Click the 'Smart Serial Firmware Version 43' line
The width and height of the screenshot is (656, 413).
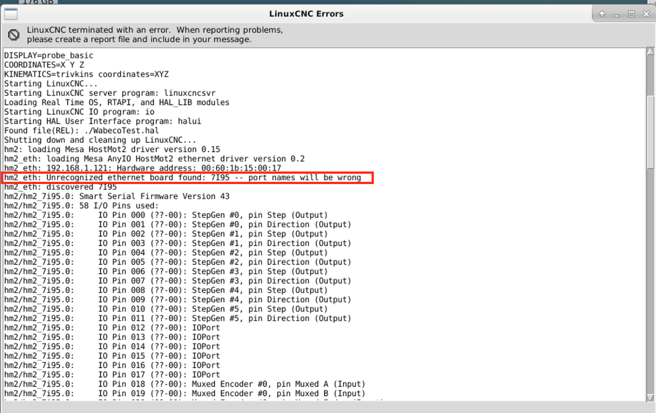(x=117, y=197)
